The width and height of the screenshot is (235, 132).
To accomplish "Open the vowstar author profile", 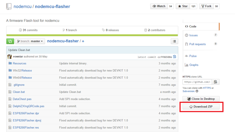I will pos(18,57).
